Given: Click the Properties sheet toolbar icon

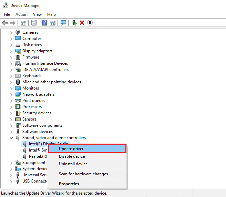Looking at the screenshot, I should (x=34, y=23).
